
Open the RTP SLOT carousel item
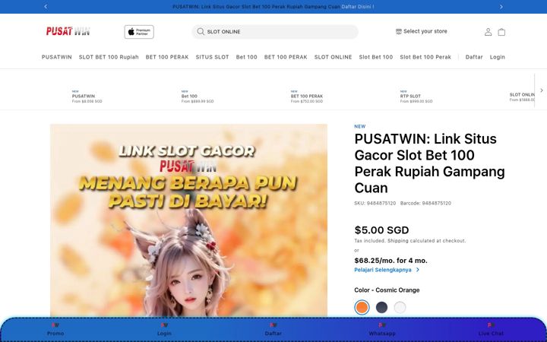pyautogui.click(x=416, y=97)
